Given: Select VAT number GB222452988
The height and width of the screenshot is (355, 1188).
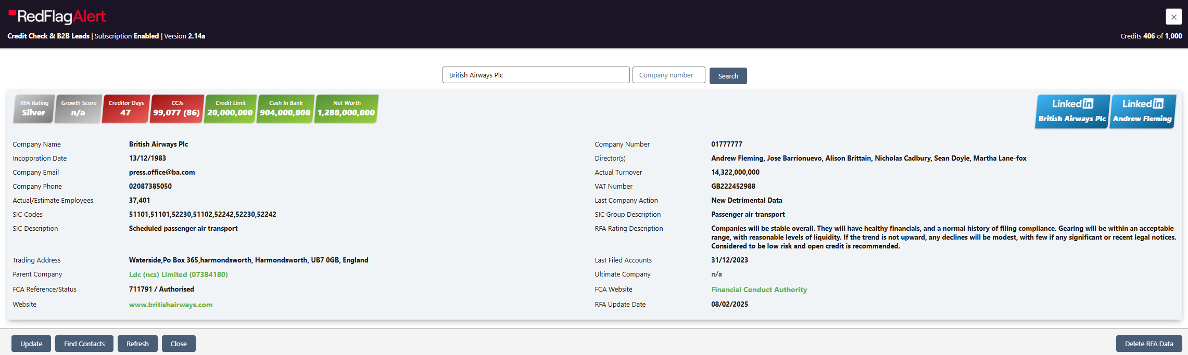Looking at the screenshot, I should (x=733, y=186).
